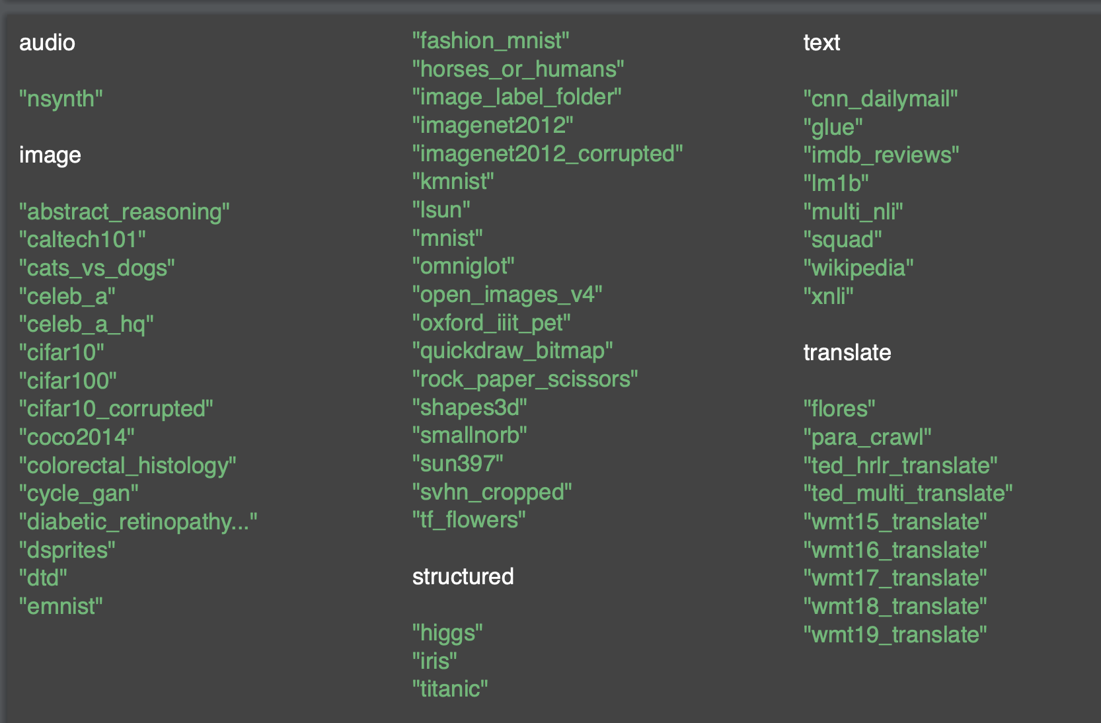The image size is (1101, 723).
Task: Click the "celeb_a_hq" entry
Action: (x=87, y=324)
